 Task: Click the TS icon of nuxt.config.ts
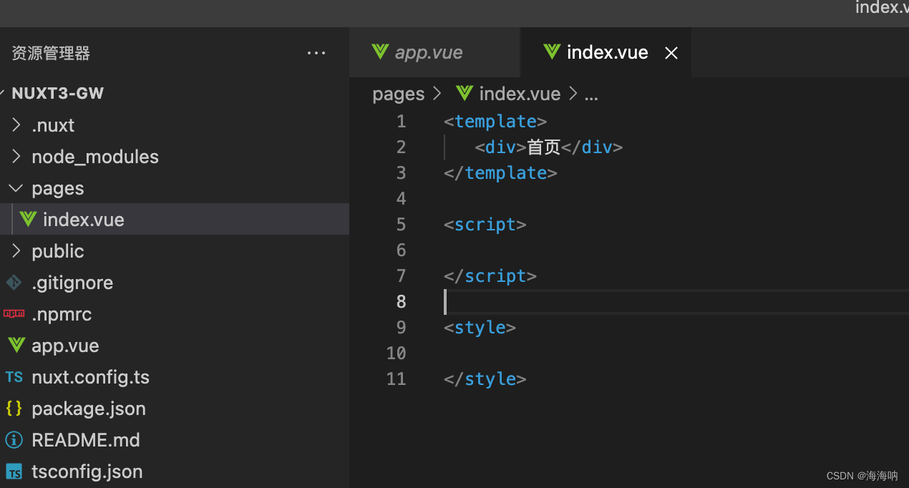[x=14, y=377]
